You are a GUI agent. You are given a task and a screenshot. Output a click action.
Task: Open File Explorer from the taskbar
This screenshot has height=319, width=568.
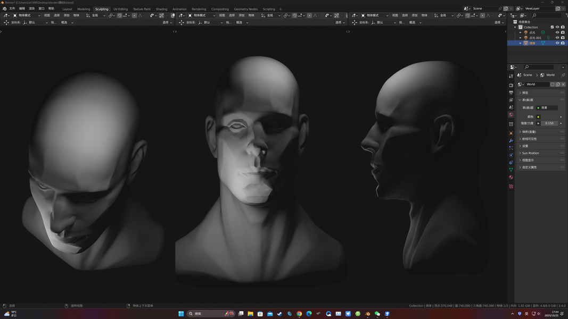point(250,314)
